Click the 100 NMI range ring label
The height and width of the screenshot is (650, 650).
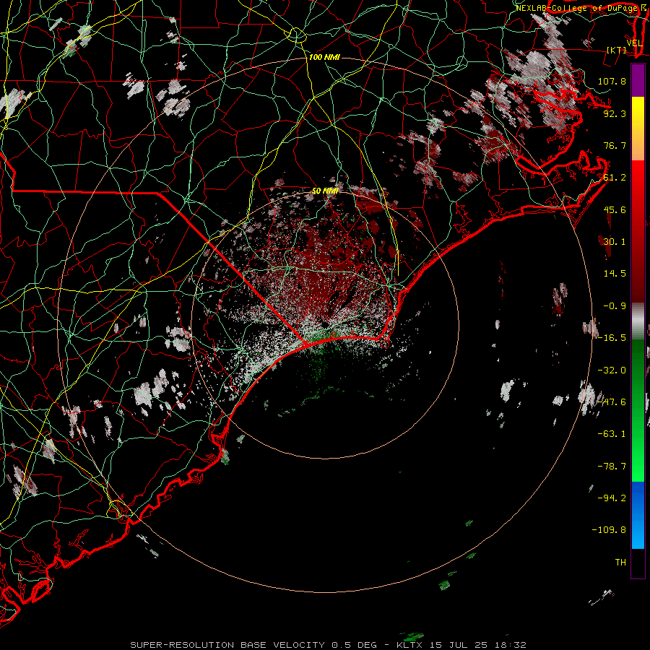(324, 57)
